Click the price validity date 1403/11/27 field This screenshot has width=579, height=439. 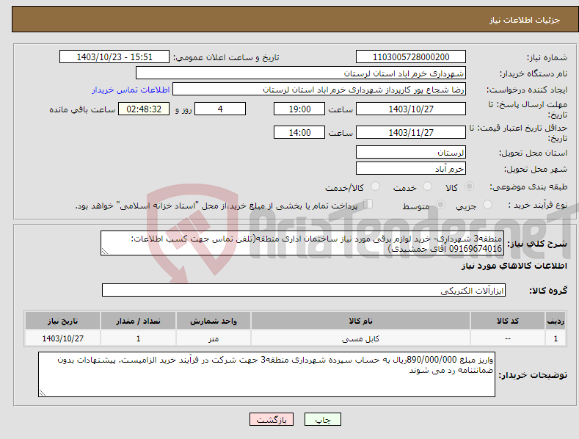[411, 132]
